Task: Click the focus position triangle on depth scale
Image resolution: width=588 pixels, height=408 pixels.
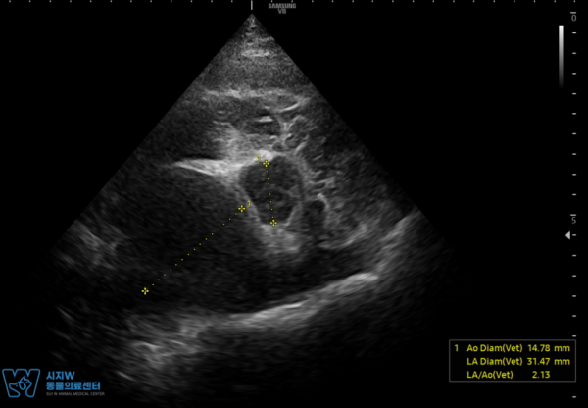Action: click(568, 235)
